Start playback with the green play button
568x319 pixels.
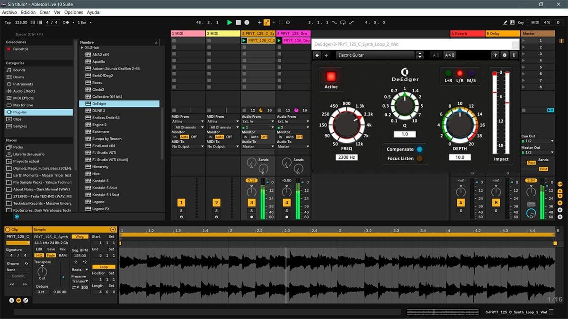click(x=230, y=22)
